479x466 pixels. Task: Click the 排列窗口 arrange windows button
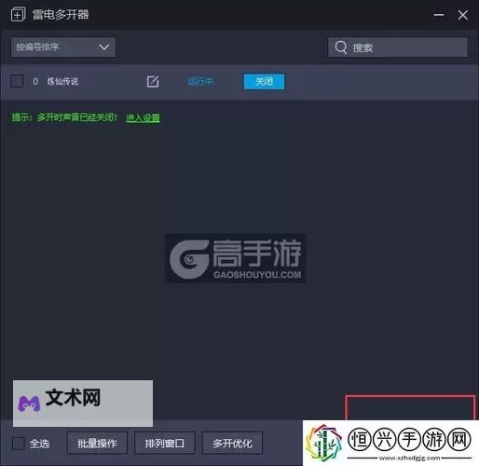click(x=165, y=443)
